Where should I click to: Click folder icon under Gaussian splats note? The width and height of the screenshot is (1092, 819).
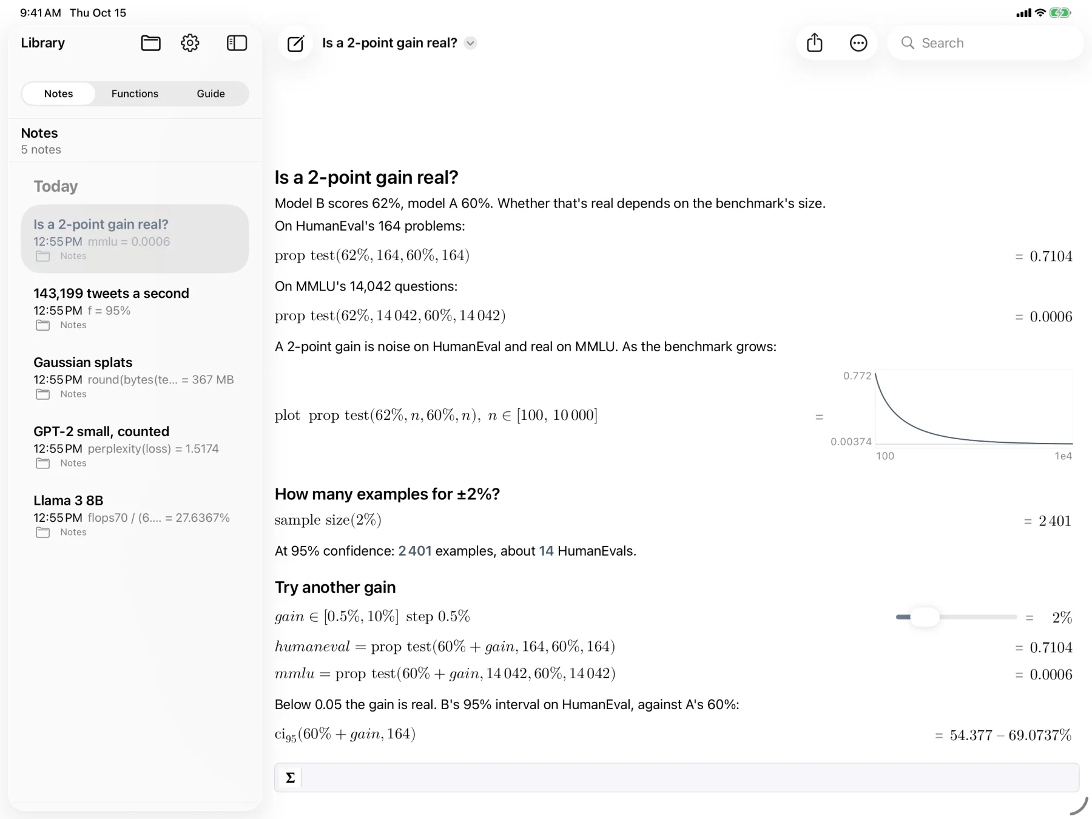[x=42, y=394]
